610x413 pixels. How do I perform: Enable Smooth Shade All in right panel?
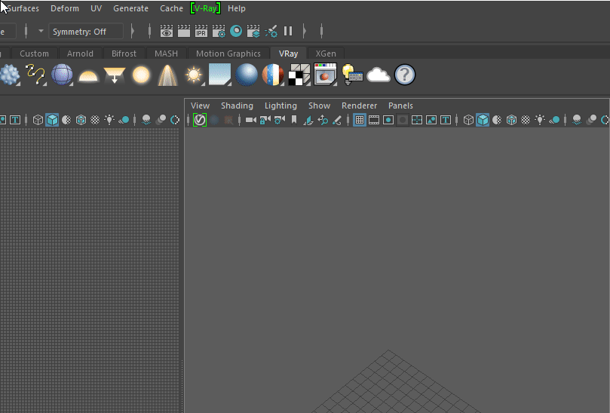483,120
